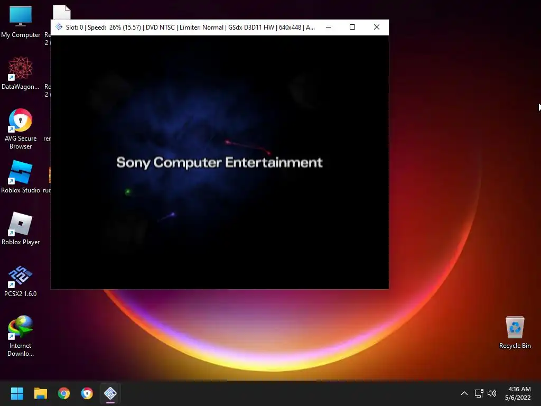The image size is (541, 406).
Task: Open Internet Download Manager shortcut
Action: 21,336
